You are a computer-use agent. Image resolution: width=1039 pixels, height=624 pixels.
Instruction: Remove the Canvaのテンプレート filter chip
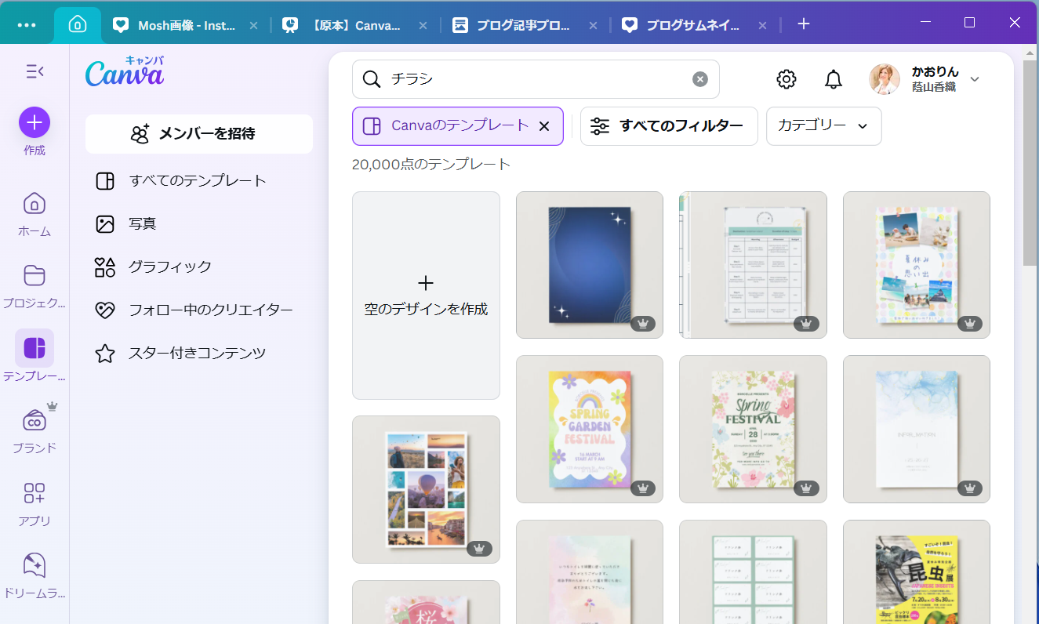(544, 126)
